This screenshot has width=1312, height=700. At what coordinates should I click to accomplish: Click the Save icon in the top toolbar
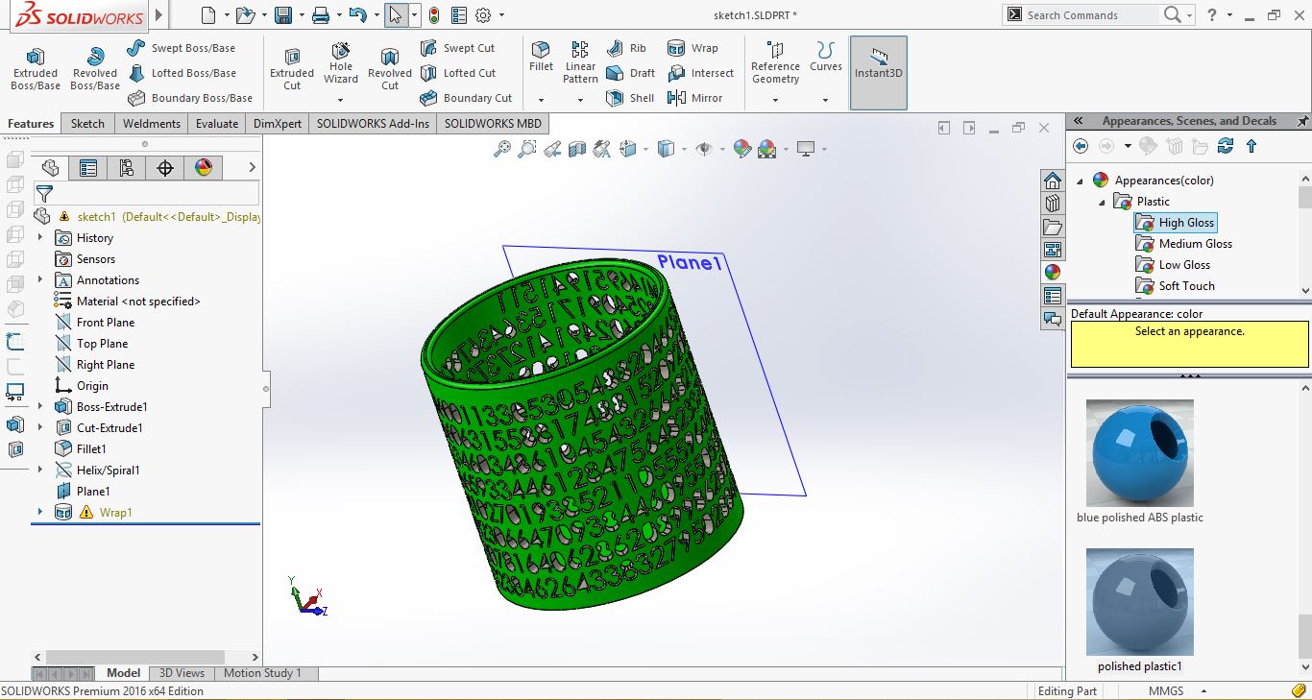click(283, 15)
